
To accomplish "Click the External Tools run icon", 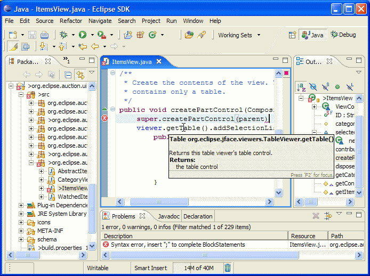I will click(x=102, y=35).
